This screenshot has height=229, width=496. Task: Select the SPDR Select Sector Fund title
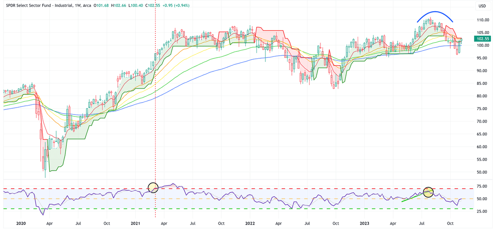pos(39,6)
